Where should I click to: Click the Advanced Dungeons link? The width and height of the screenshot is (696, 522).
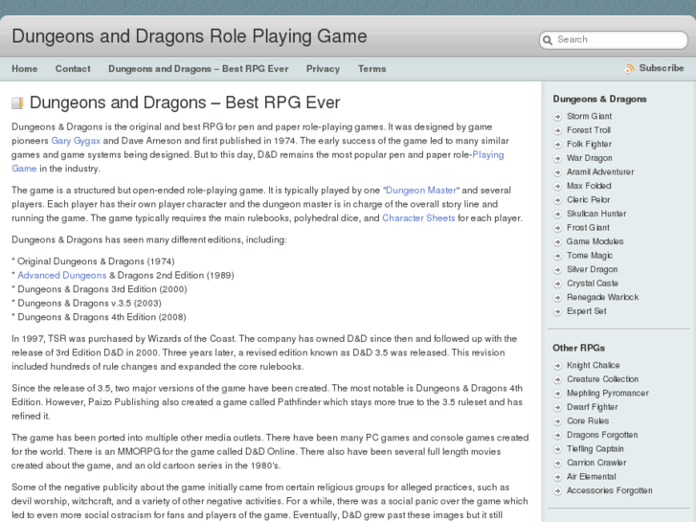pyautogui.click(x=62, y=276)
